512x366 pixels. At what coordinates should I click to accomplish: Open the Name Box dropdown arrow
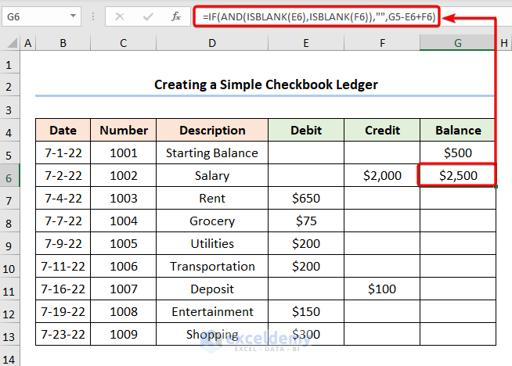[73, 16]
